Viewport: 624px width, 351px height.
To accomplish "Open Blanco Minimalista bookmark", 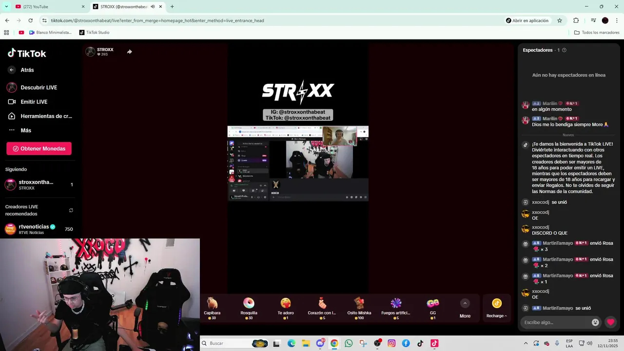I will pos(49,33).
